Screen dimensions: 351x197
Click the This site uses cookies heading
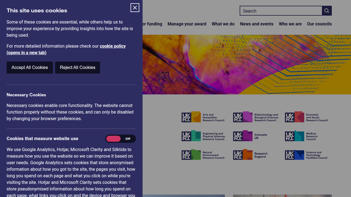click(37, 11)
